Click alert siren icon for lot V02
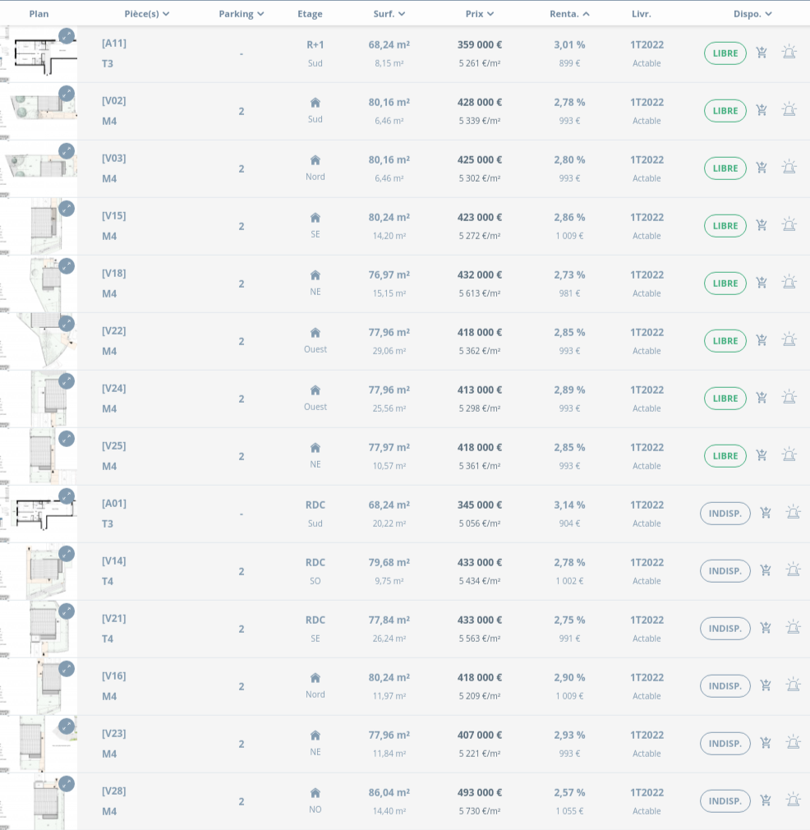This screenshot has width=810, height=830. point(789,110)
